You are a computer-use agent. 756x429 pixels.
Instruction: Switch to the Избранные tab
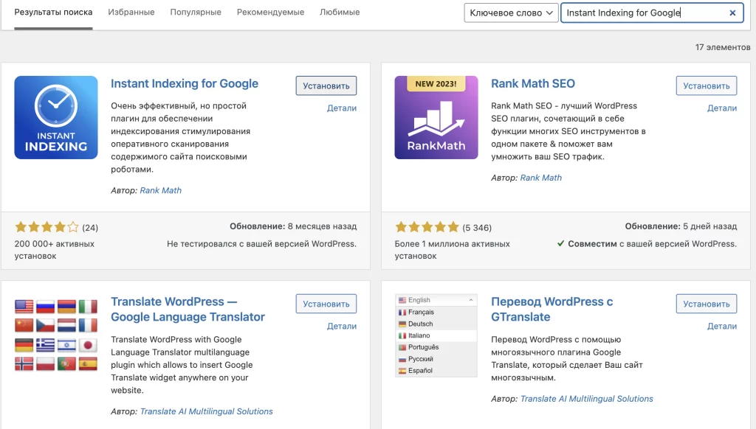pyautogui.click(x=131, y=12)
